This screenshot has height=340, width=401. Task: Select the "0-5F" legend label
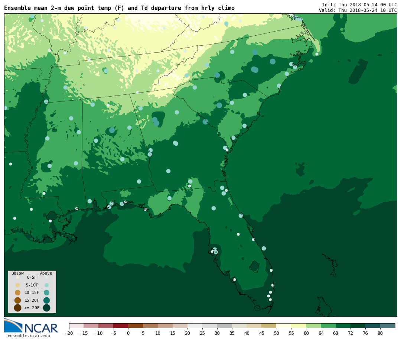(32, 278)
